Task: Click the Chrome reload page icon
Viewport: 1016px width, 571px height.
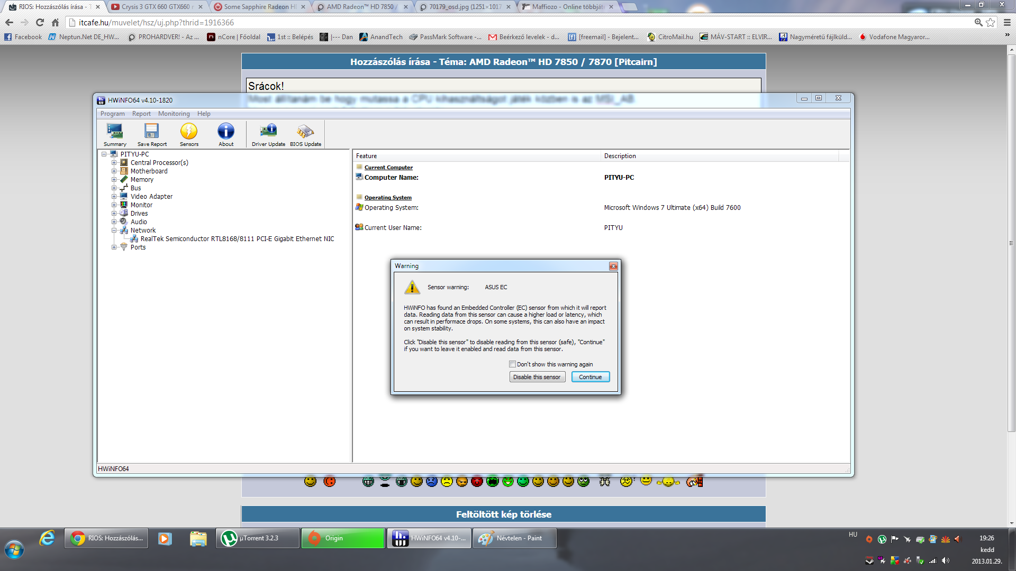Action: pyautogui.click(x=40, y=22)
